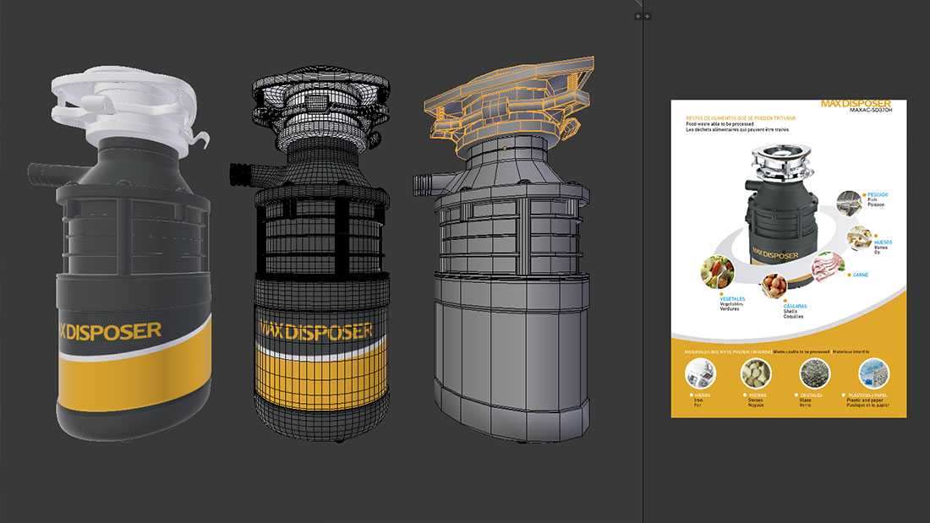Click the striped area-split corner widget
Screen dimensions: 930x523
point(639,3)
